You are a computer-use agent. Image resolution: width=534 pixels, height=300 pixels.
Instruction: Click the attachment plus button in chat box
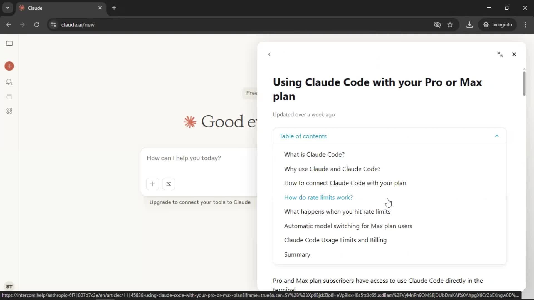coord(153,184)
